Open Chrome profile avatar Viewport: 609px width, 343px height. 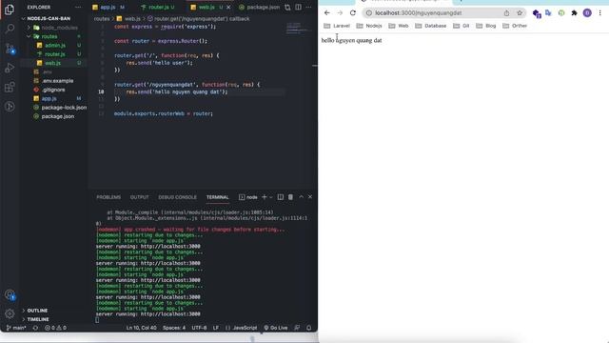(587, 12)
